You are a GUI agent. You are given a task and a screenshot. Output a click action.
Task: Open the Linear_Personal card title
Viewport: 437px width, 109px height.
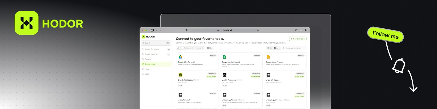[184, 100]
